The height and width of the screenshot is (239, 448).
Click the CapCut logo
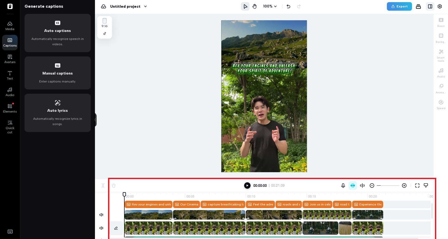[x=10, y=6]
